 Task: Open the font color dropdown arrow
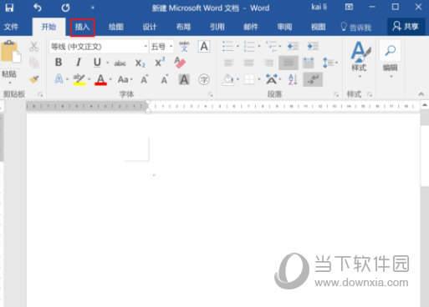coord(110,79)
